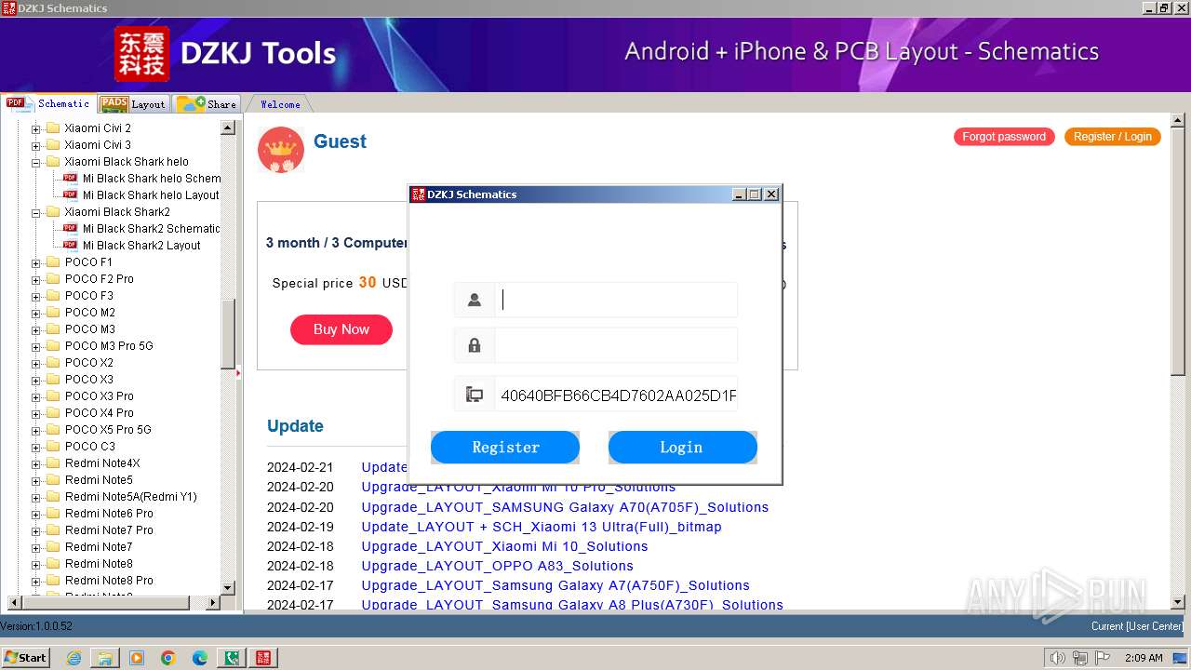Collapse the Xiaomi Black Shark helo node
This screenshot has width=1191, height=670.
tap(36, 162)
